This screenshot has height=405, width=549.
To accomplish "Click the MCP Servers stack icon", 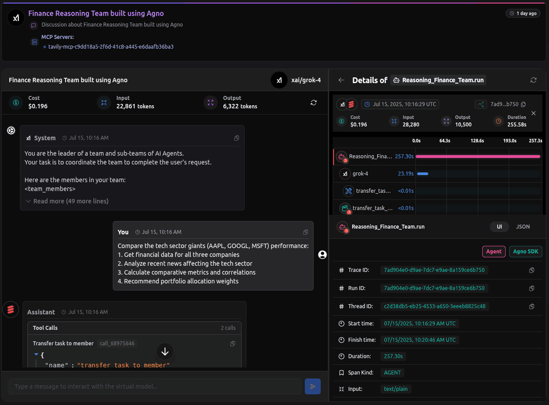I will tap(34, 42).
